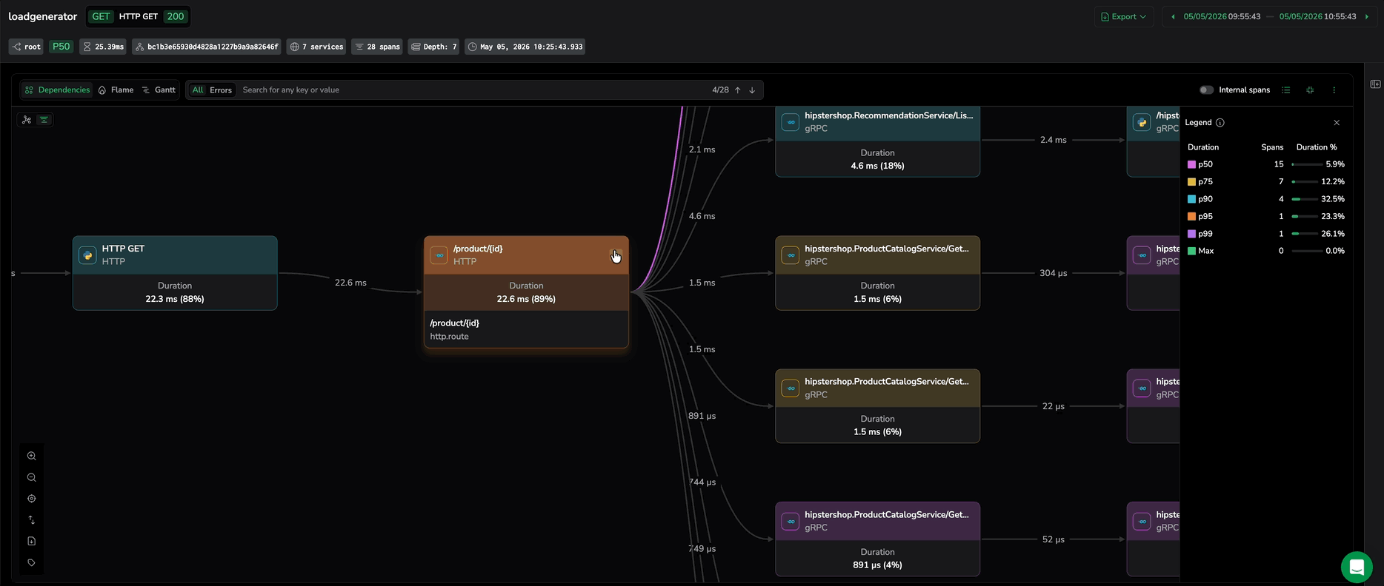Click the collapse fullscreen icon in toolbar
This screenshot has width=1384, height=586.
click(x=1310, y=90)
